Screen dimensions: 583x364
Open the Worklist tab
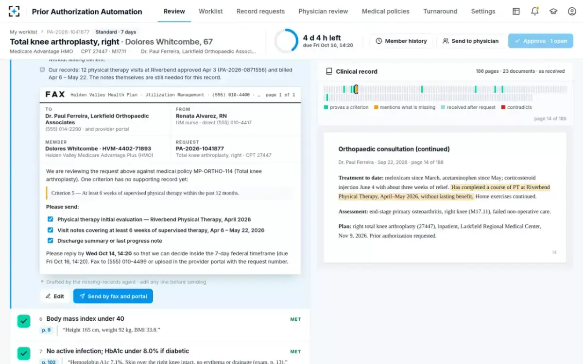click(211, 11)
